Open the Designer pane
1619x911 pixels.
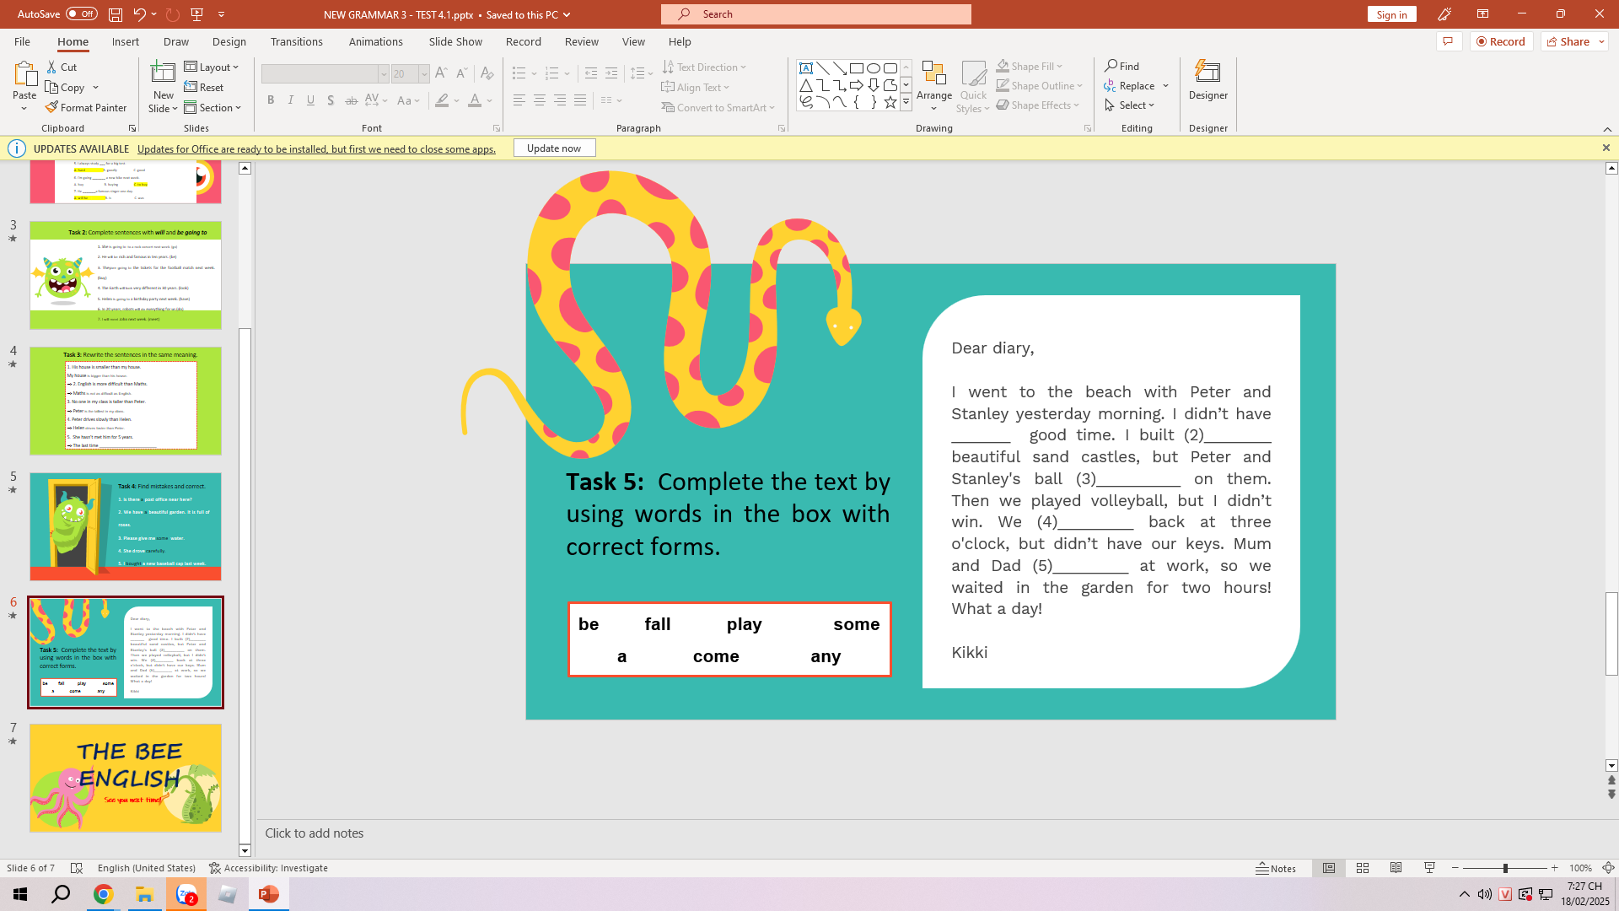1208,82
